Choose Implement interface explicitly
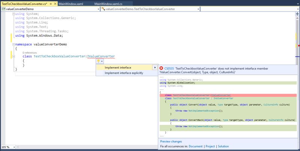This screenshot has width=300, height=151. point(124,73)
